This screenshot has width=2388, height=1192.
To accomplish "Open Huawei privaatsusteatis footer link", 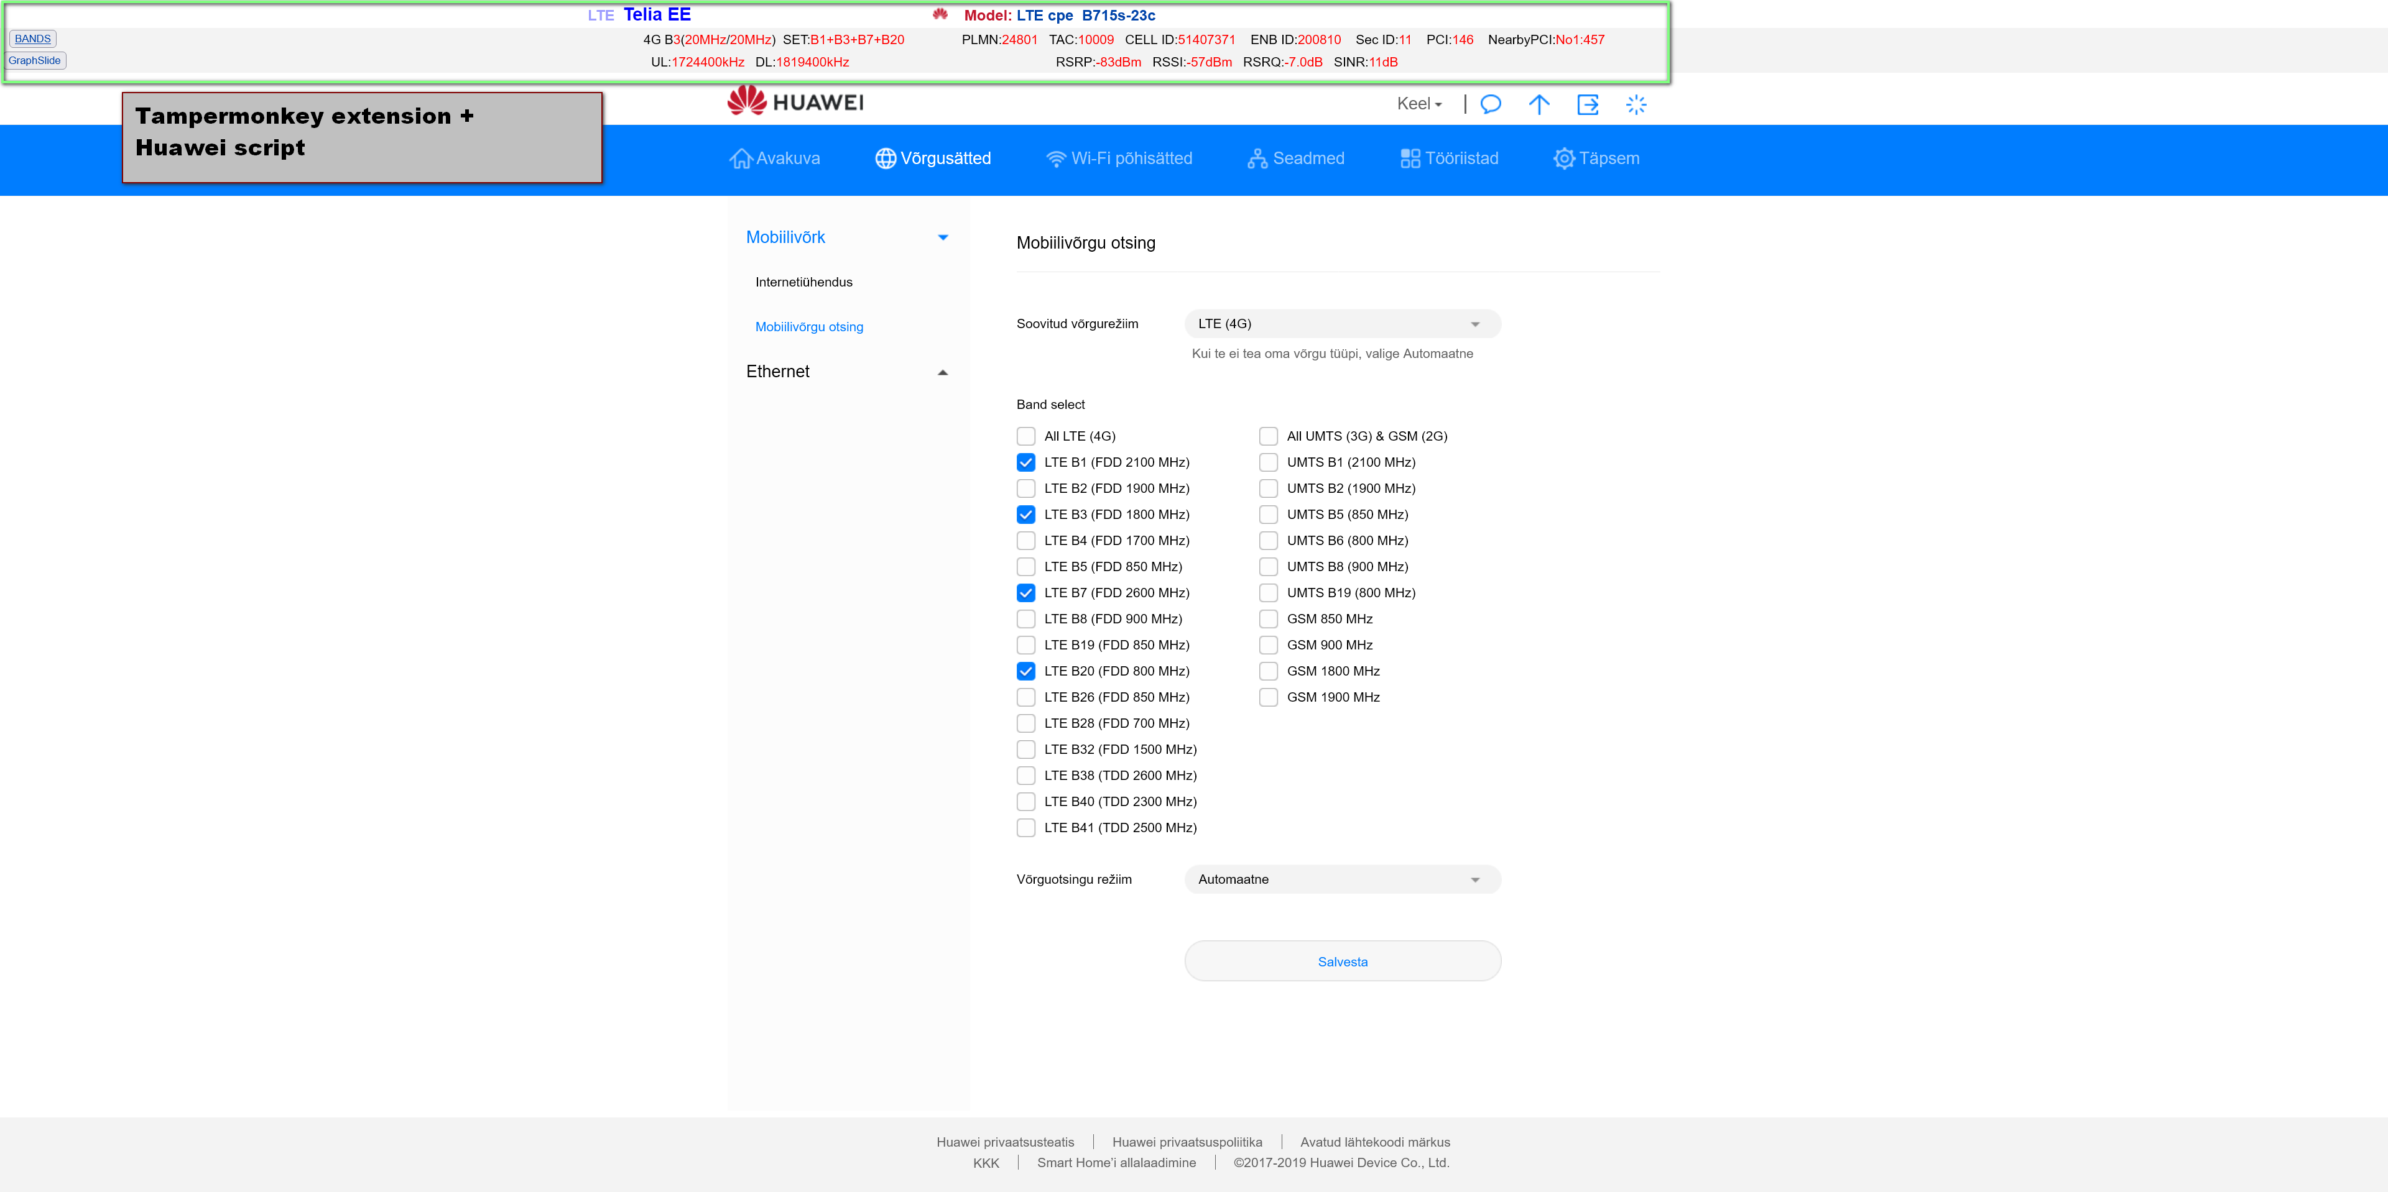I will [x=1005, y=1142].
